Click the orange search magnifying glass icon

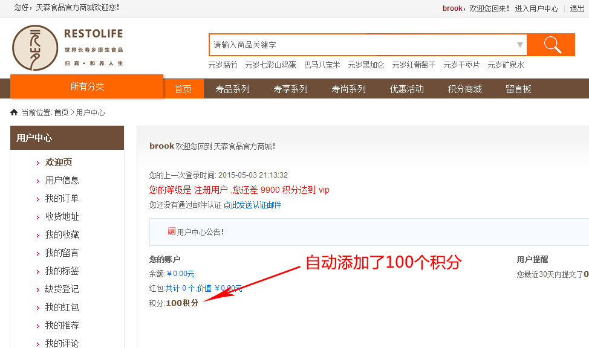coord(552,45)
